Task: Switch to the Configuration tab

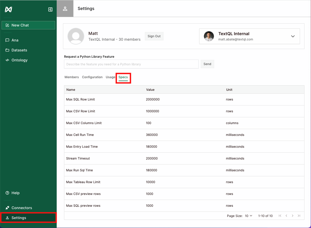Action: pos(92,77)
